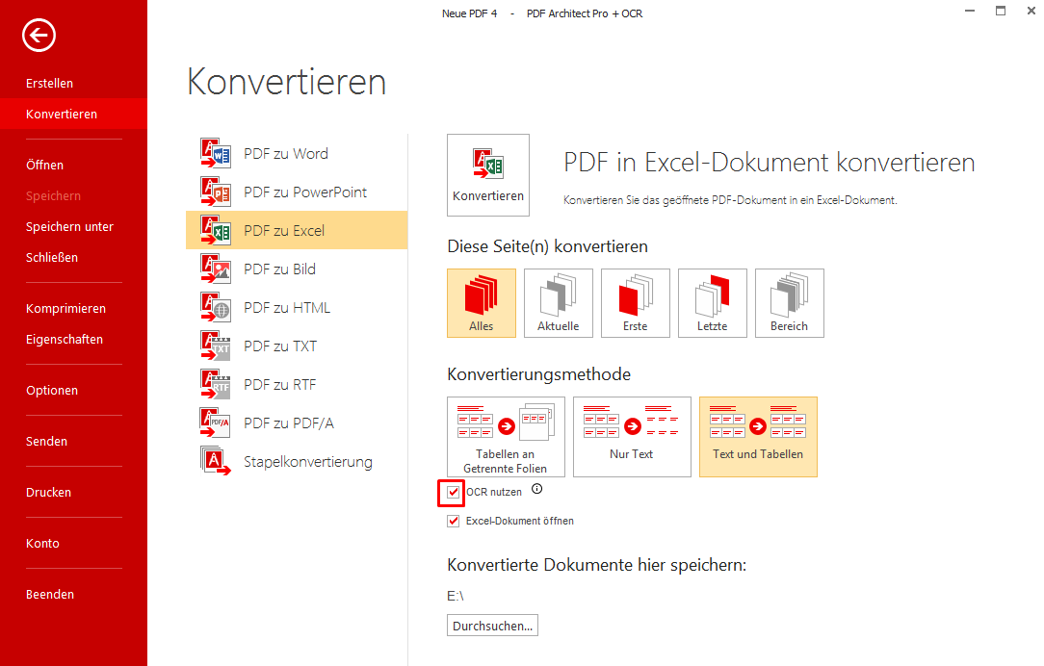
Task: Click the Durchsuchen... button
Action: tap(493, 626)
